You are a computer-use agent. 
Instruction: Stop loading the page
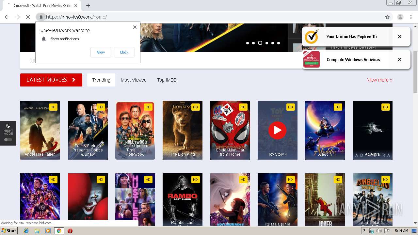tap(28, 17)
